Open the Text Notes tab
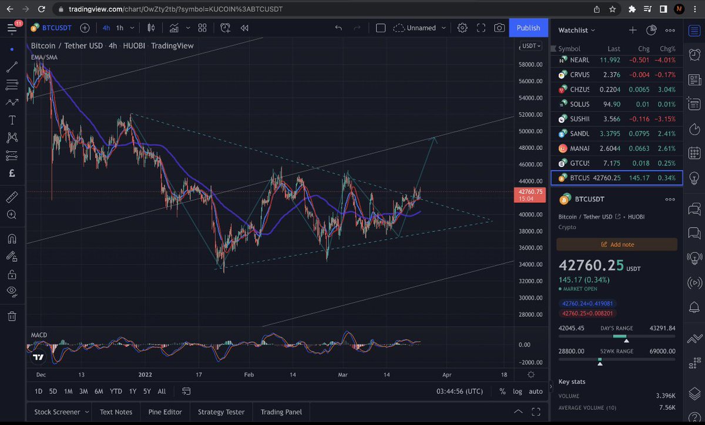This screenshot has width=705, height=425. pos(116,412)
